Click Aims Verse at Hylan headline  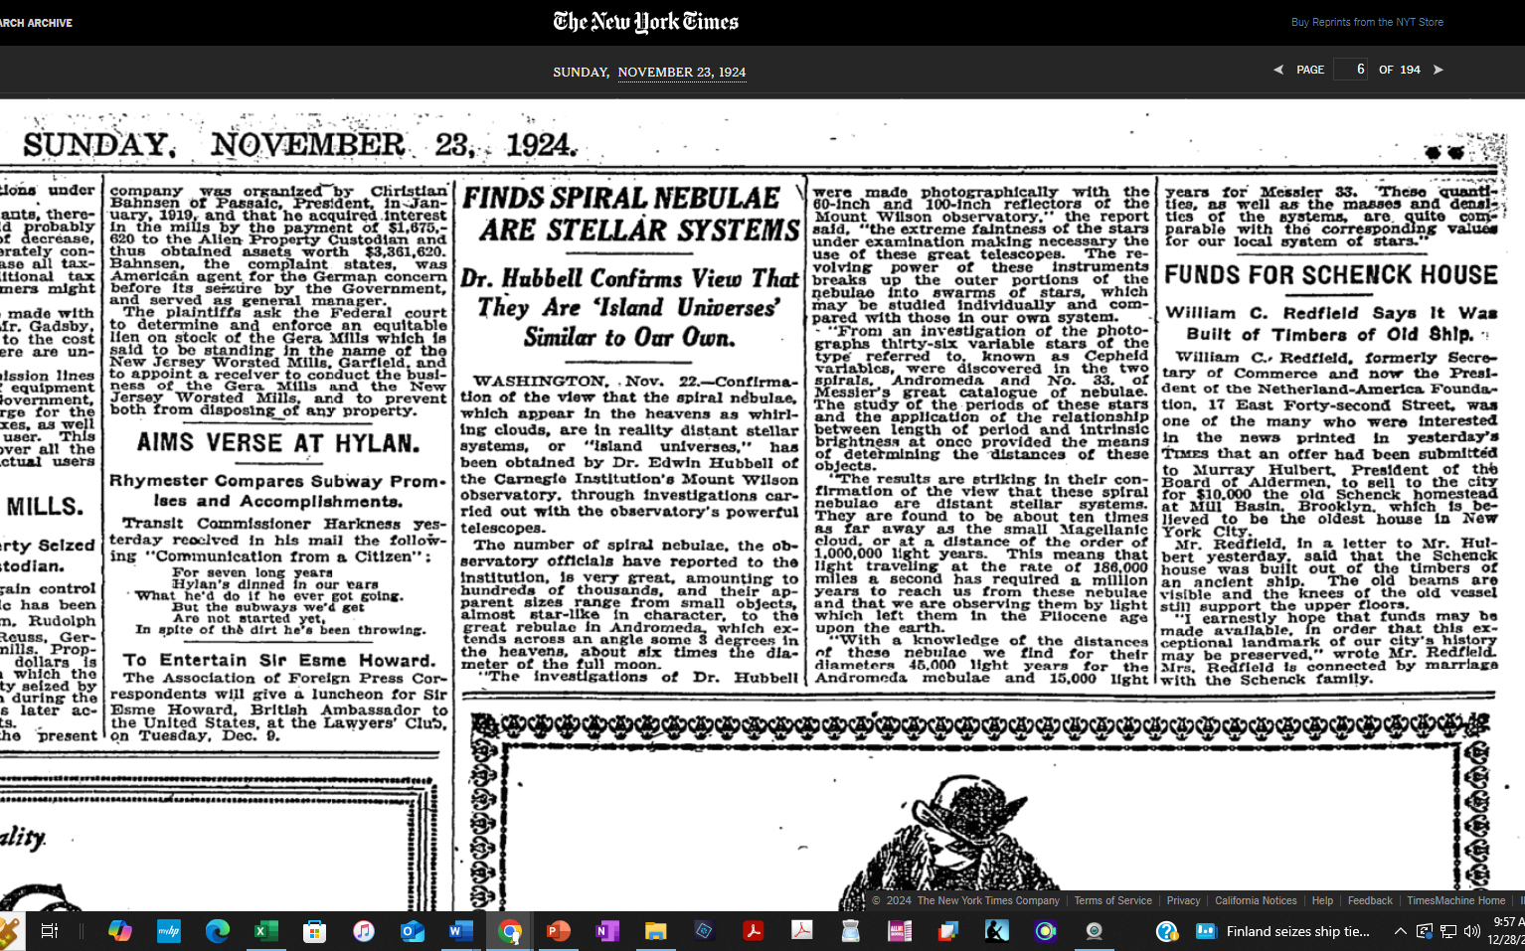[278, 443]
